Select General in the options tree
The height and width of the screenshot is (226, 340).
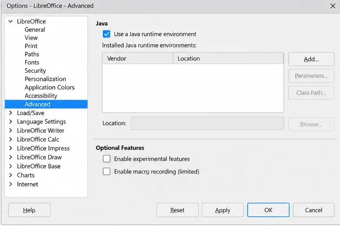tap(35, 29)
